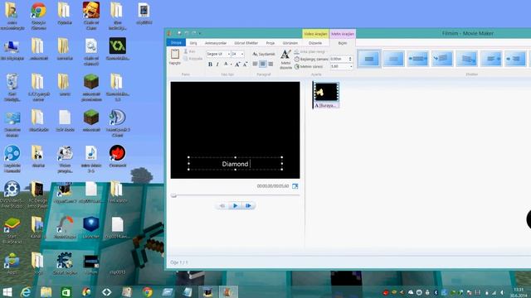Click the Başlangıç zamanı input field
Screen dimensions: 531x298
(339, 59)
